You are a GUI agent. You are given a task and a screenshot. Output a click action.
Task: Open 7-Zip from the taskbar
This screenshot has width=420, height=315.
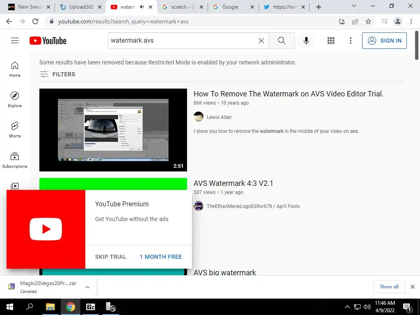point(91,307)
